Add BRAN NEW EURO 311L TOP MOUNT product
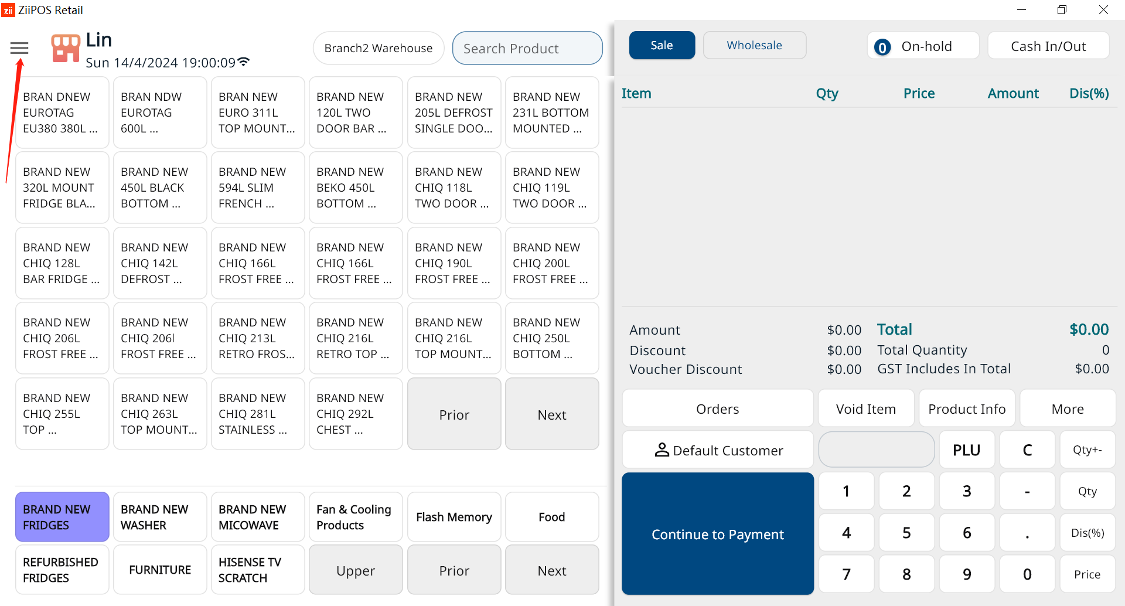The image size is (1125, 606). [258, 113]
